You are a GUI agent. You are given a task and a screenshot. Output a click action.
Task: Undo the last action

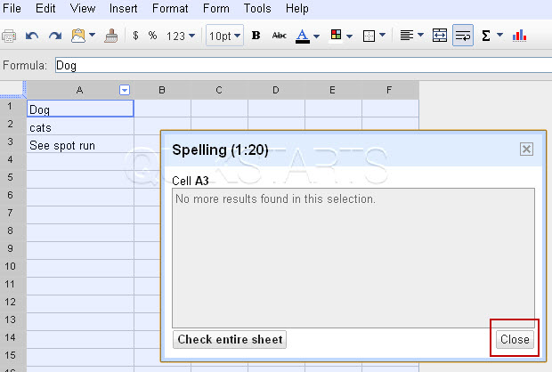coord(32,36)
